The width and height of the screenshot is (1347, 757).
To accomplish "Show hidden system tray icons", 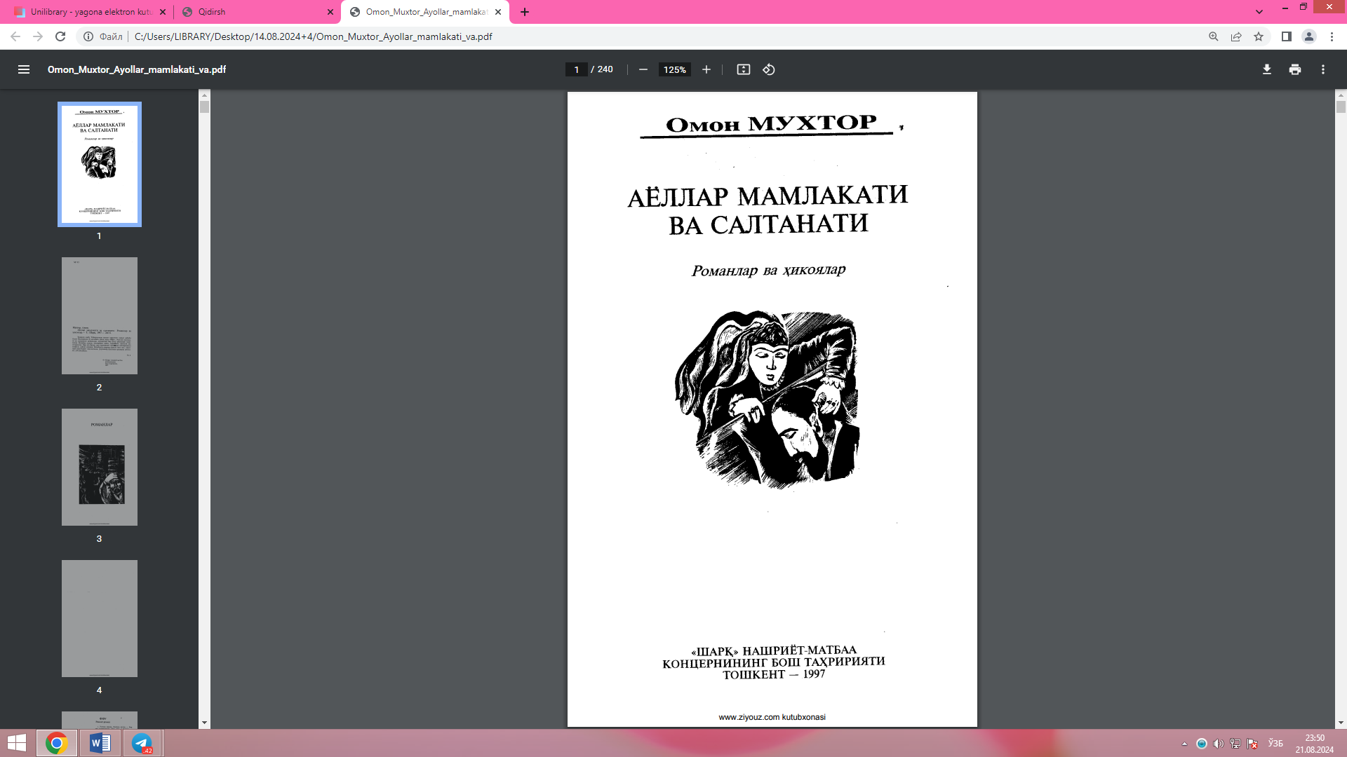I will pos(1185,744).
